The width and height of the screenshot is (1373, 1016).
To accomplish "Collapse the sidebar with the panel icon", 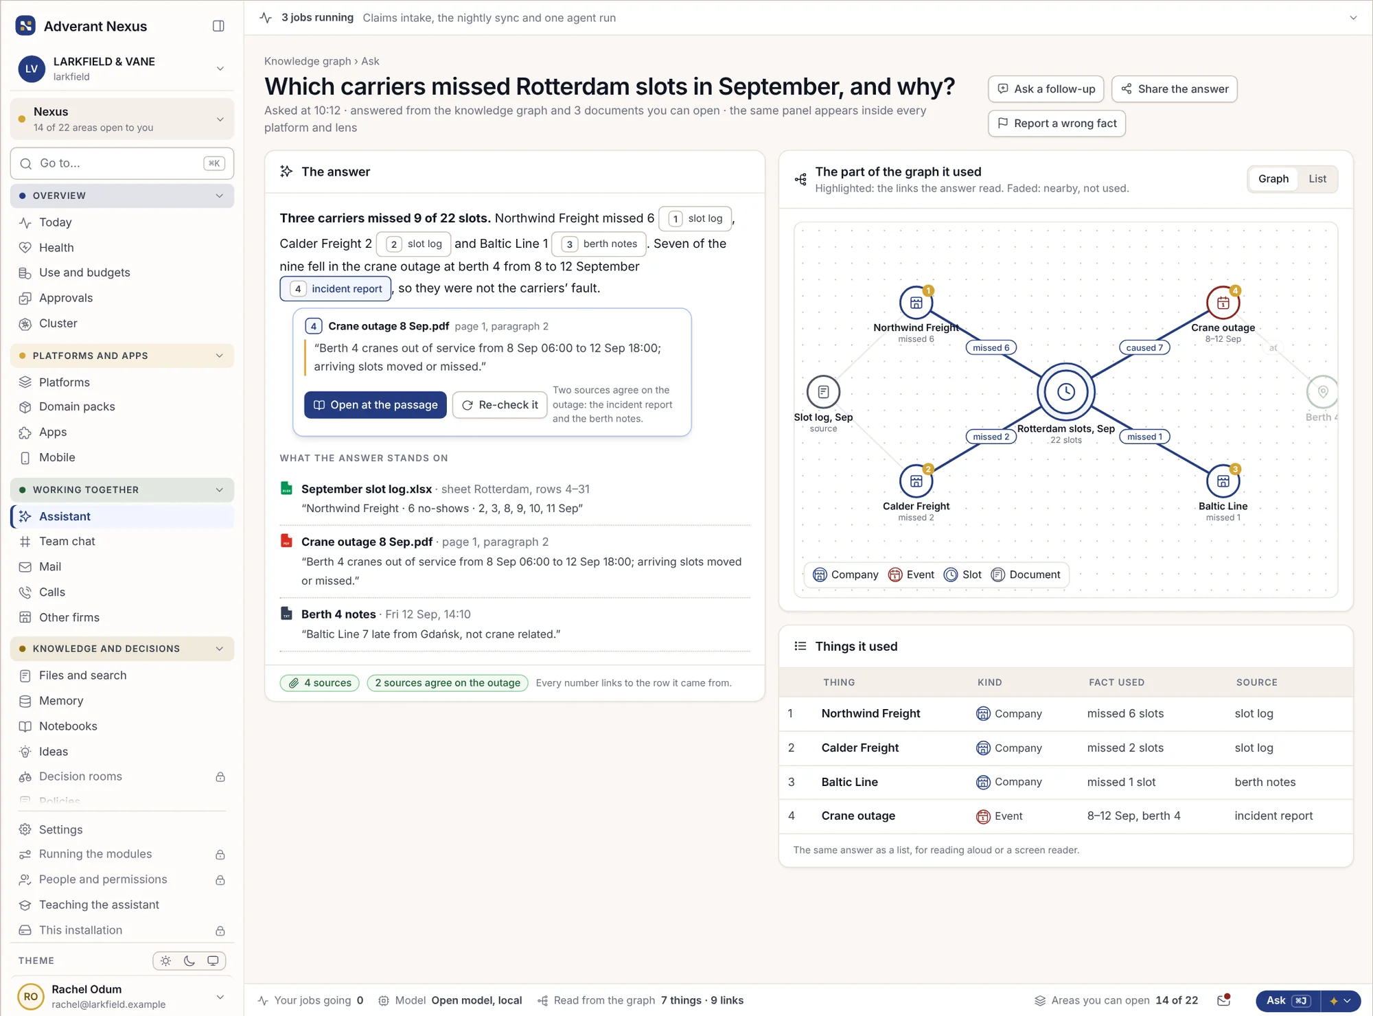I will point(218,26).
